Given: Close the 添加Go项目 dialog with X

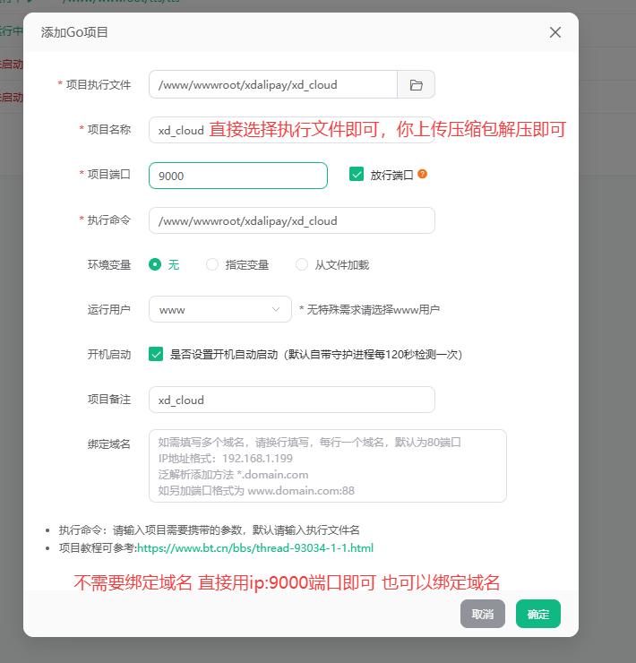Looking at the screenshot, I should tap(555, 32).
